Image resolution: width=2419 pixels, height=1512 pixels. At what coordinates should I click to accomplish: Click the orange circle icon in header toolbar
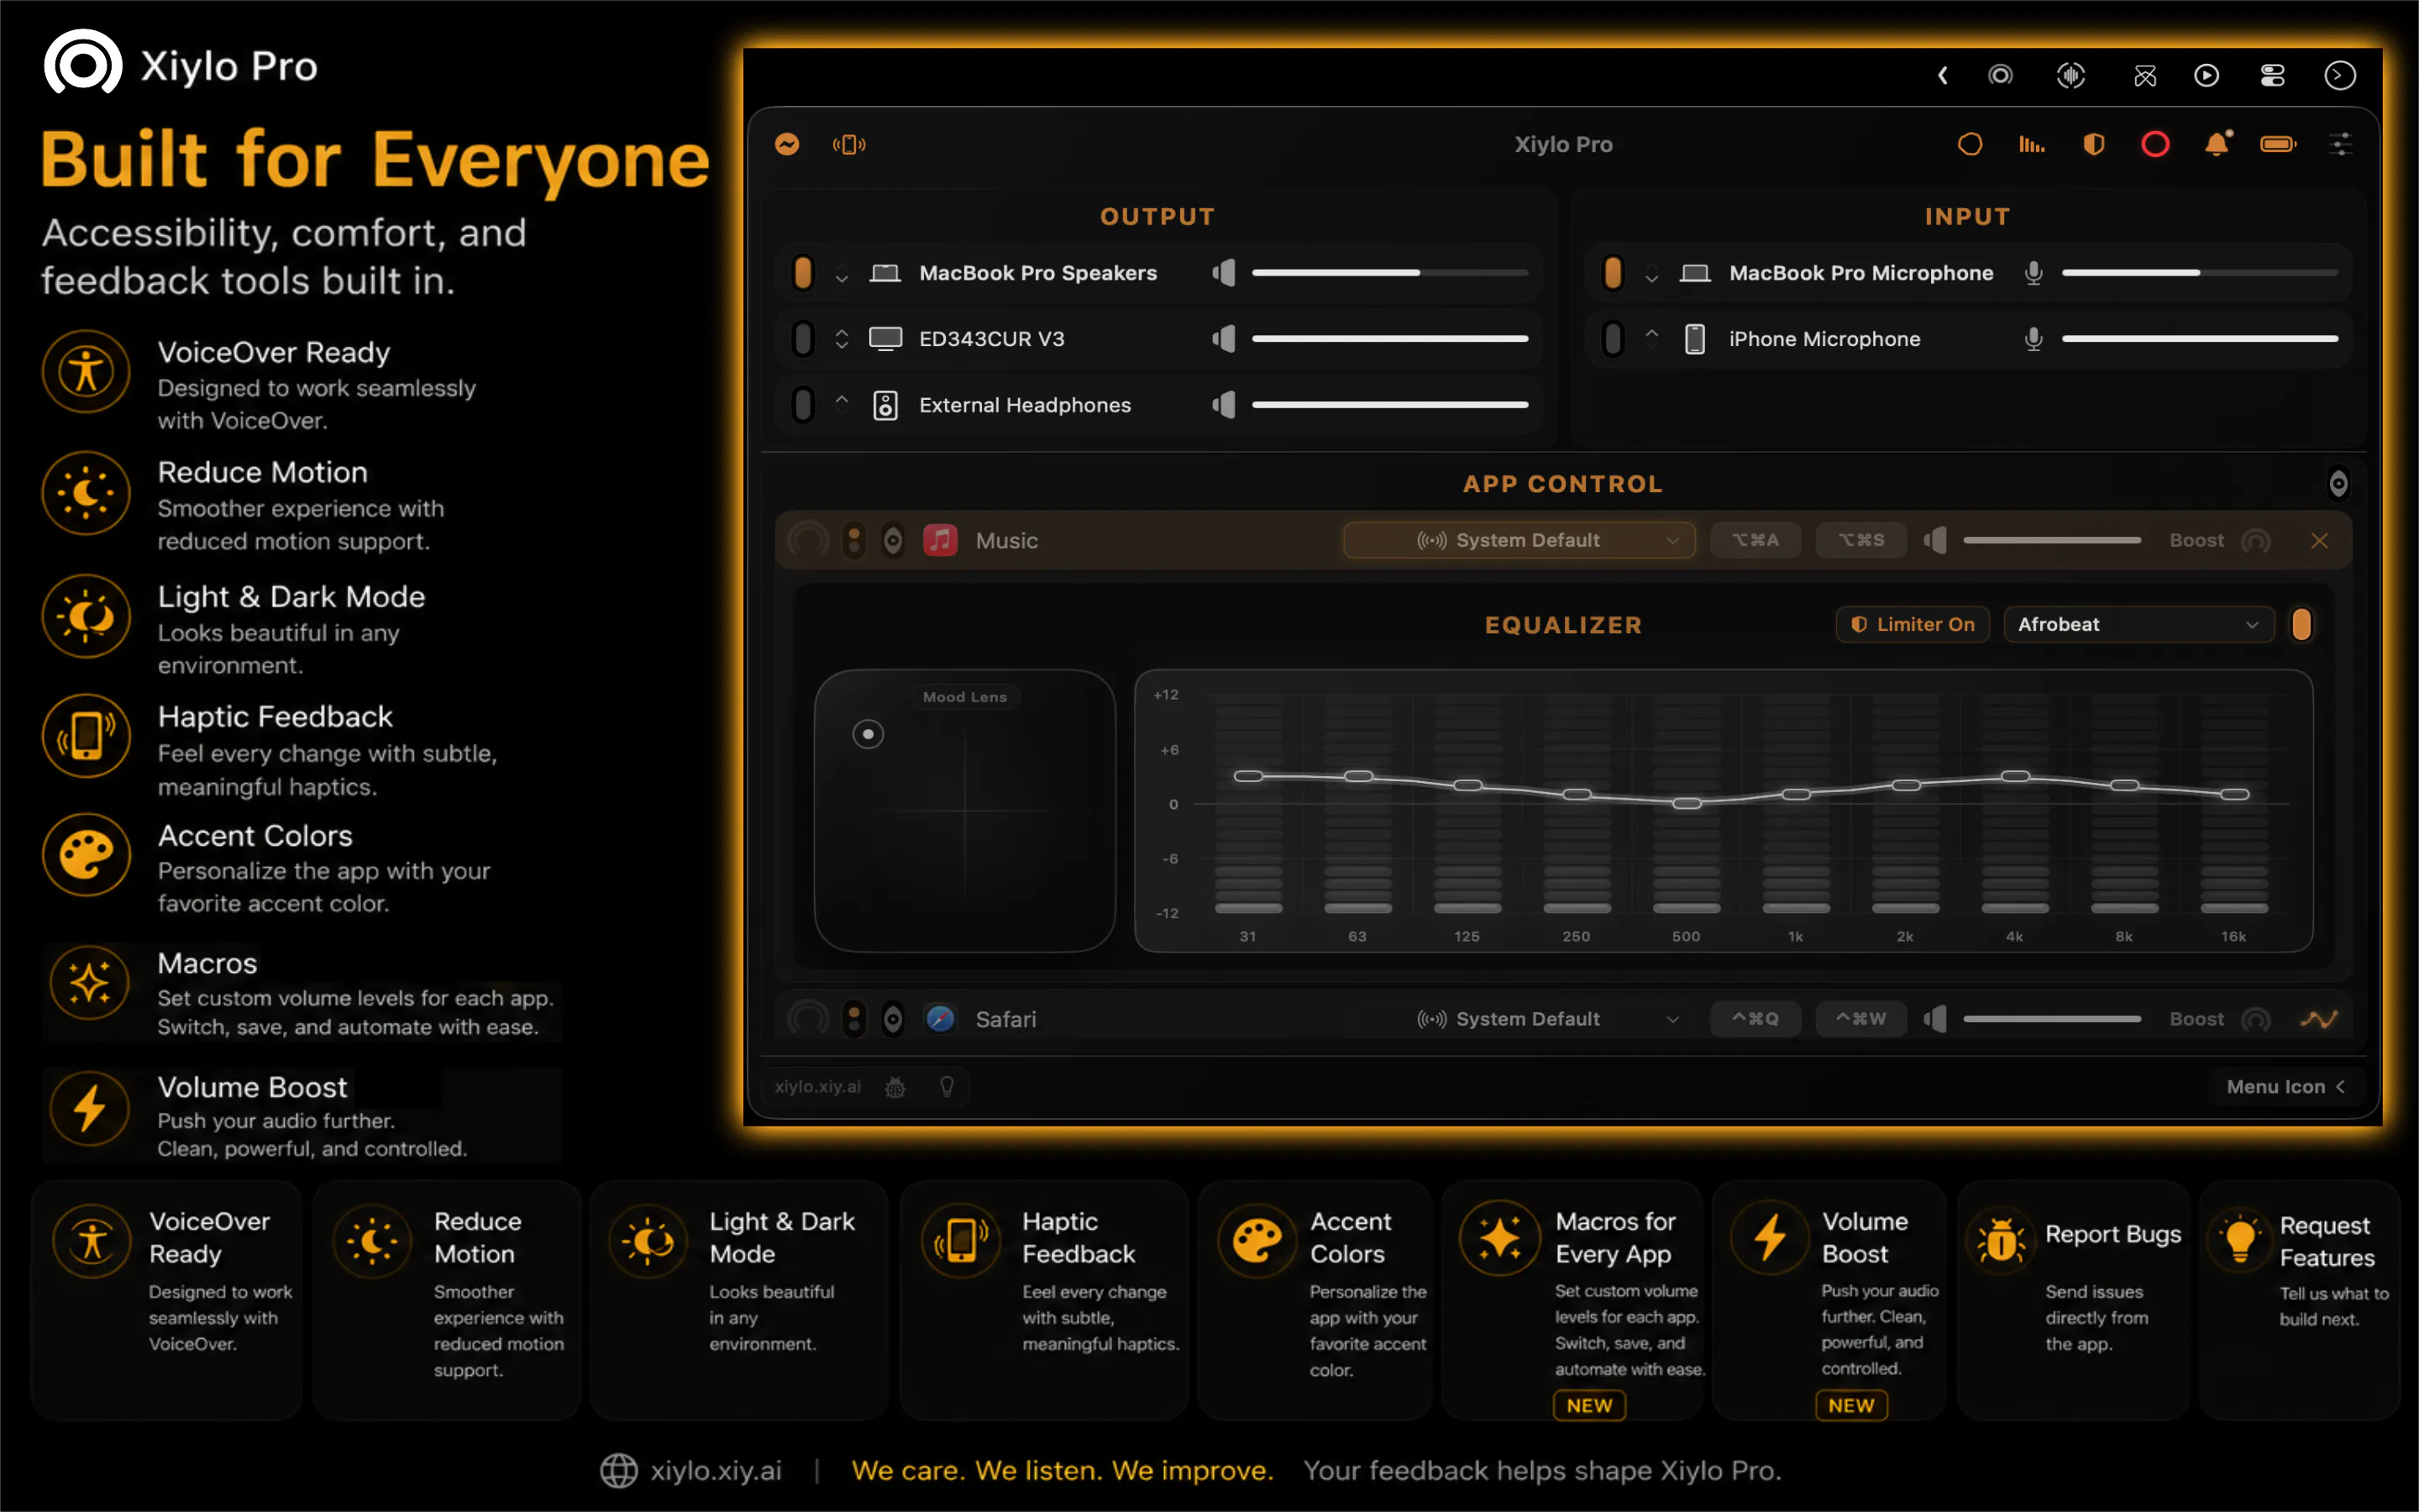pyautogui.click(x=1969, y=145)
